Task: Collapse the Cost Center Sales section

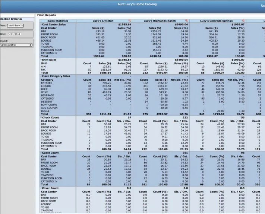Action: click(x=41, y=25)
